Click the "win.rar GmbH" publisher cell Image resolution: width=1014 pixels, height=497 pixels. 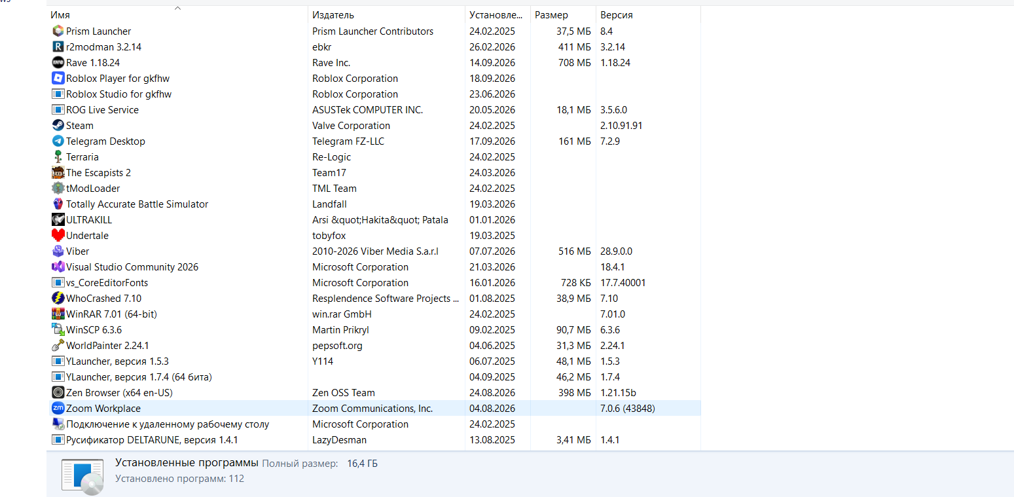click(x=343, y=314)
